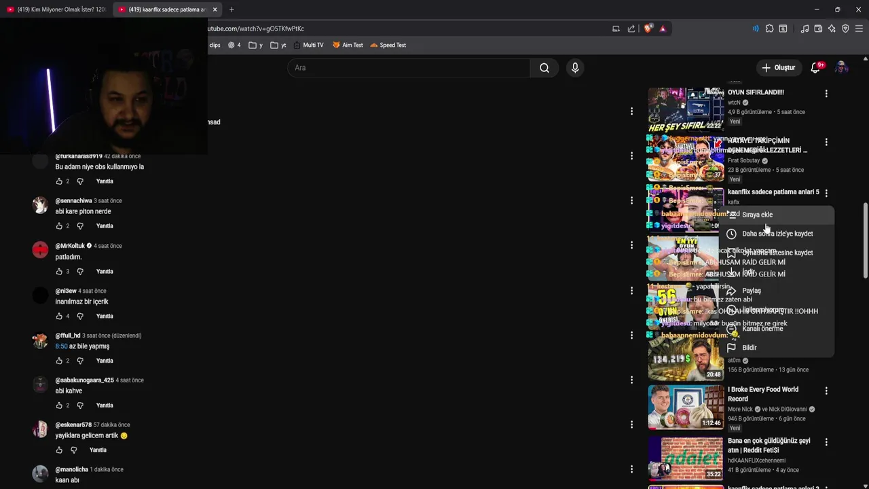
Task: Open the 'OYUN SIFIRLANDI!!!' video thumbnail
Action: [x=686, y=109]
